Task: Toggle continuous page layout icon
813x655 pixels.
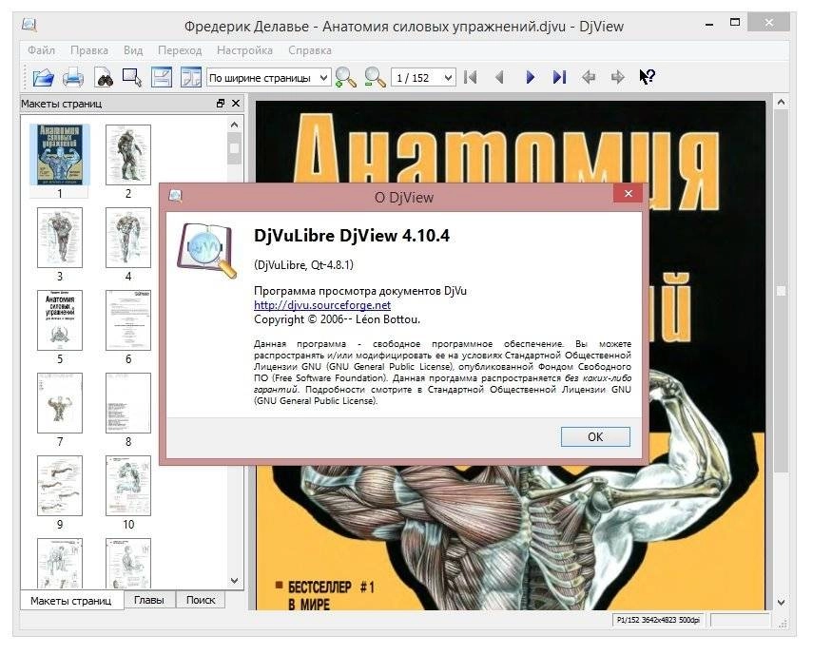Action: [162, 78]
